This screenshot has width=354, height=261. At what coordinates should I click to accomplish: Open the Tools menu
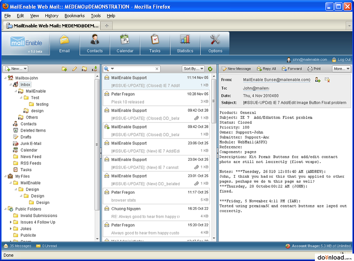pos(96,16)
